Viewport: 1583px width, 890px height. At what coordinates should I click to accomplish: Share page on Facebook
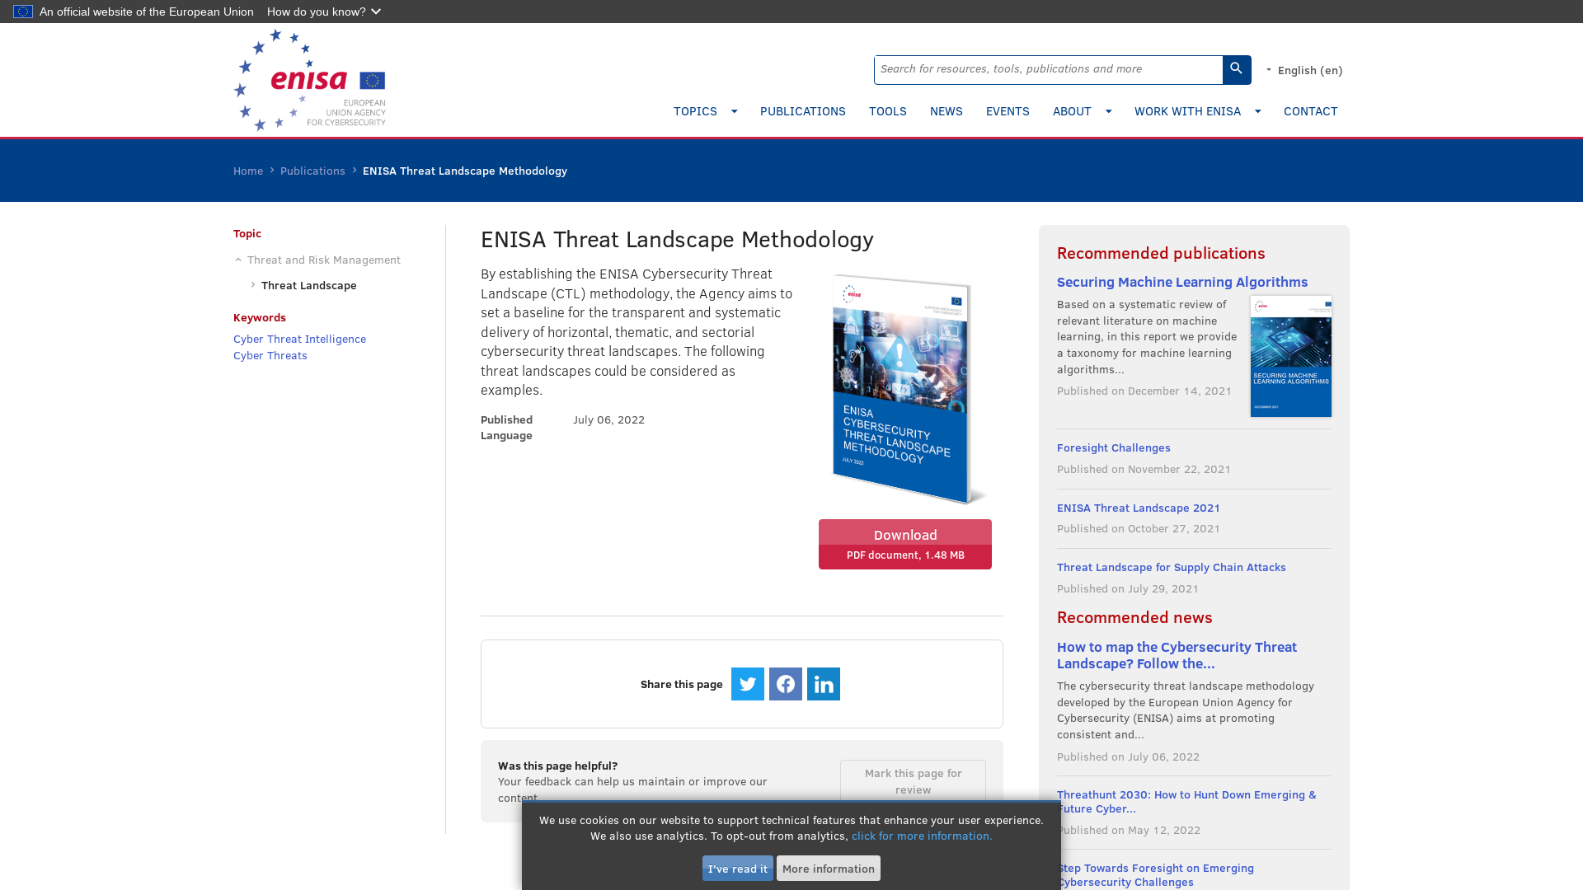[785, 683]
